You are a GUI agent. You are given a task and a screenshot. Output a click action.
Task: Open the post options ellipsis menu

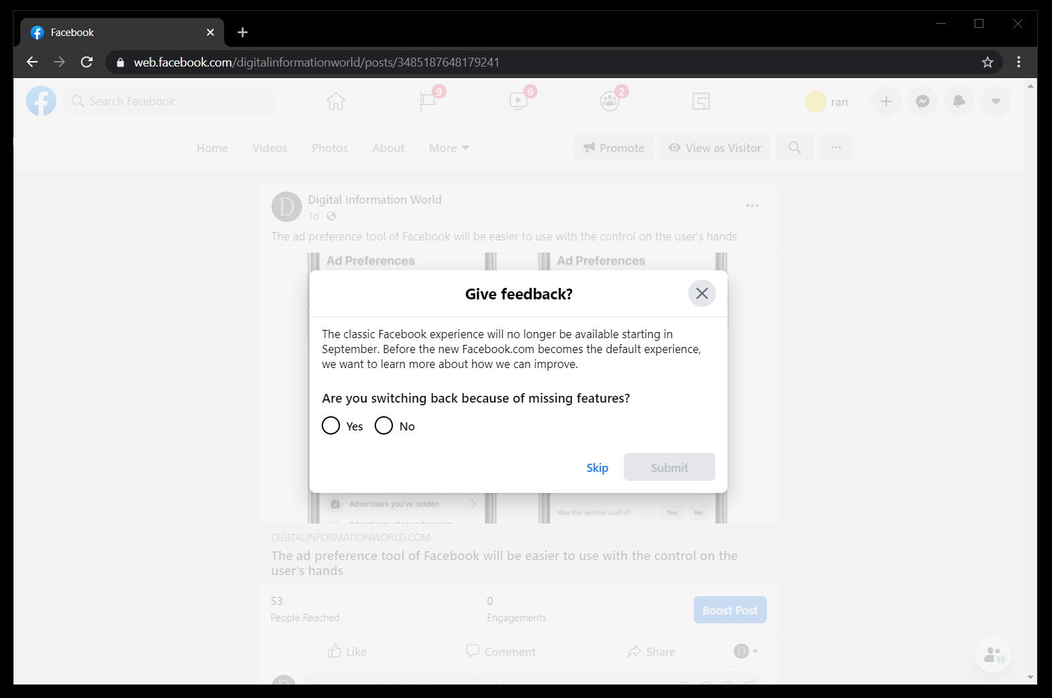[x=752, y=205]
